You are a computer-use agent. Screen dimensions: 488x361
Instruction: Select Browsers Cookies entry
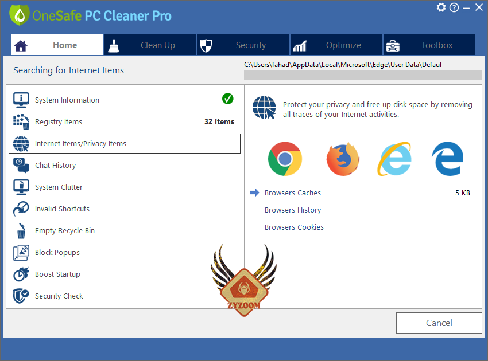tap(294, 227)
